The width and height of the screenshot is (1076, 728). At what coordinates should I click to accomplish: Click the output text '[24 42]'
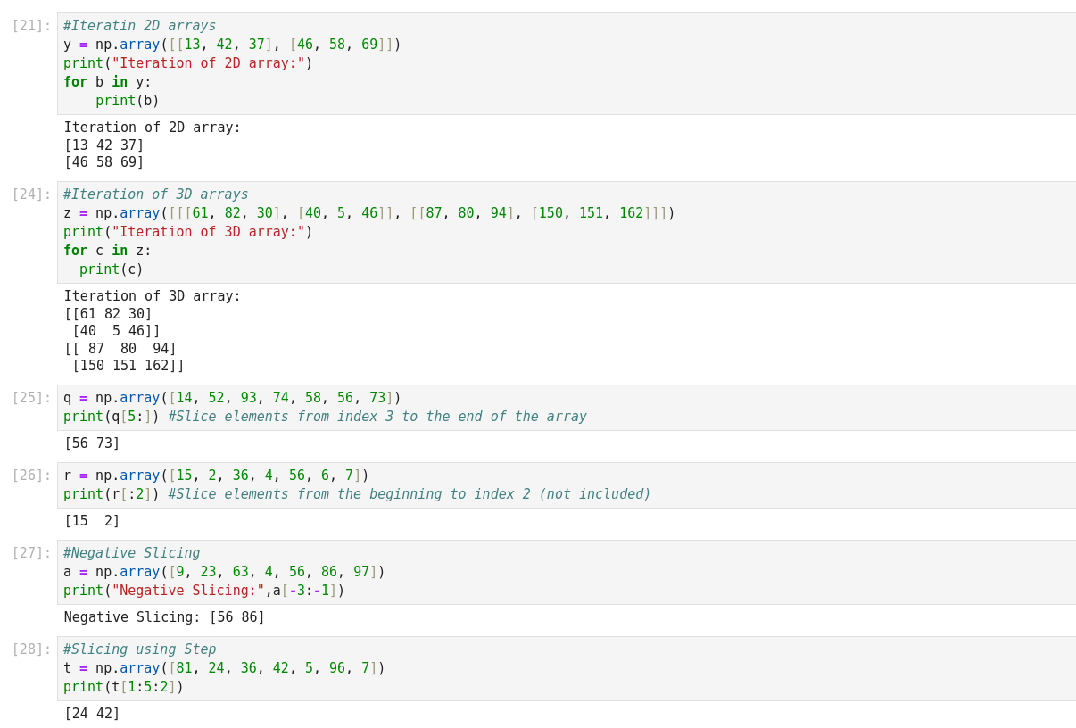tap(92, 714)
